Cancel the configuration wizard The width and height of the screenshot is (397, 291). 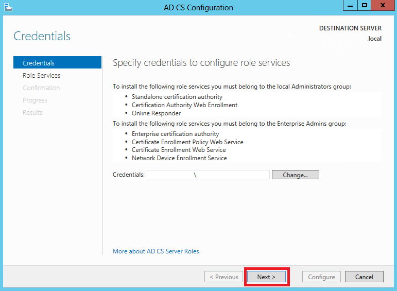click(x=364, y=277)
